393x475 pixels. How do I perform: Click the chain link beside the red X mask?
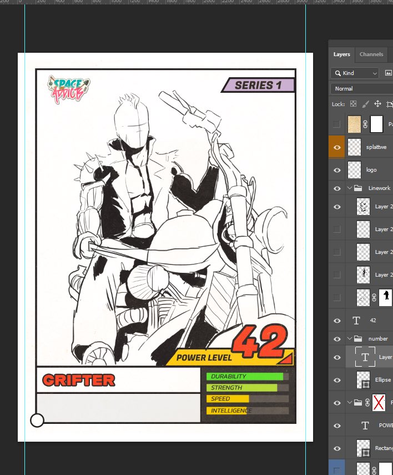click(x=367, y=403)
